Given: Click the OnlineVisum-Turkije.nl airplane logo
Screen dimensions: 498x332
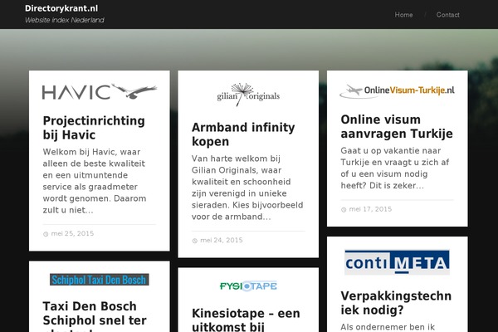Looking at the screenshot, I should point(397,90).
